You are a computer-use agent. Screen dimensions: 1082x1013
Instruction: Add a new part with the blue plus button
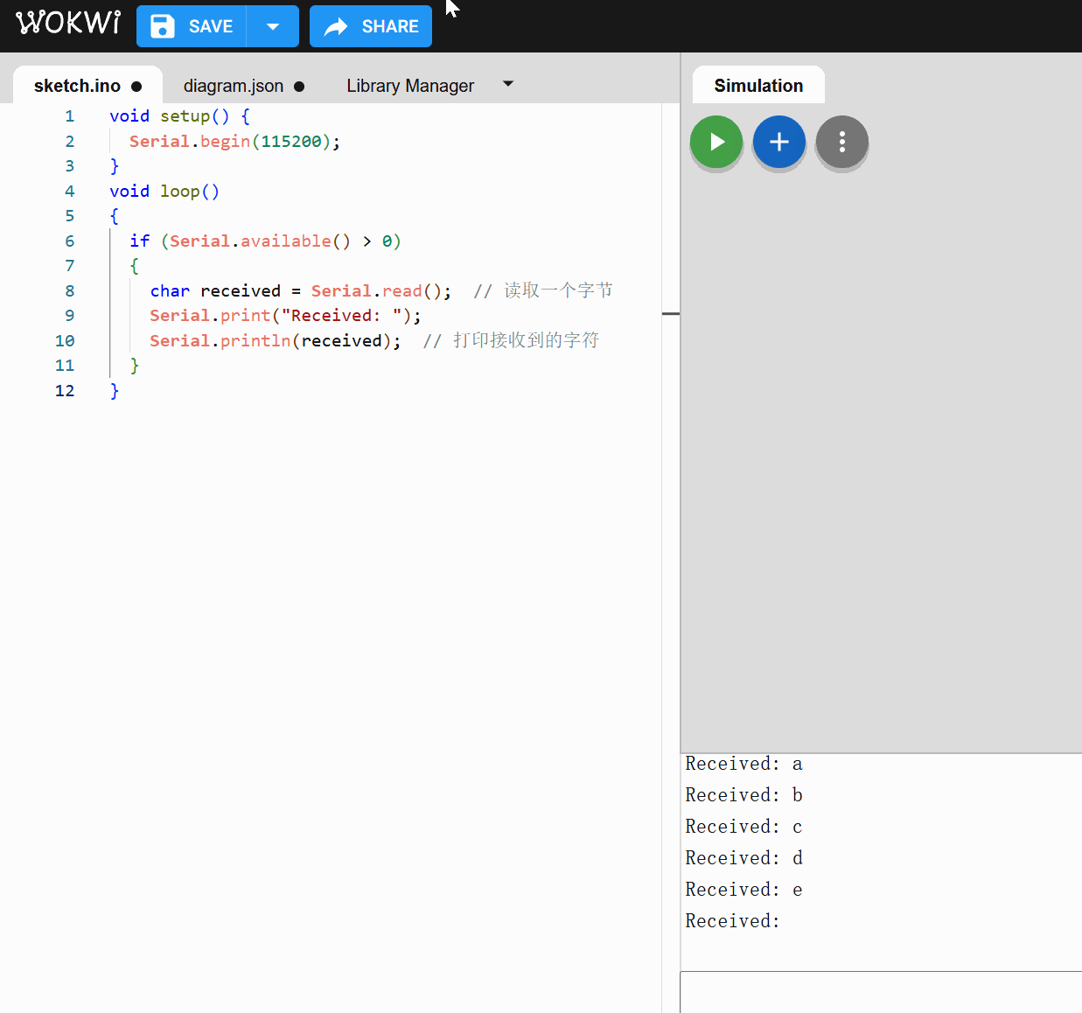pos(779,142)
